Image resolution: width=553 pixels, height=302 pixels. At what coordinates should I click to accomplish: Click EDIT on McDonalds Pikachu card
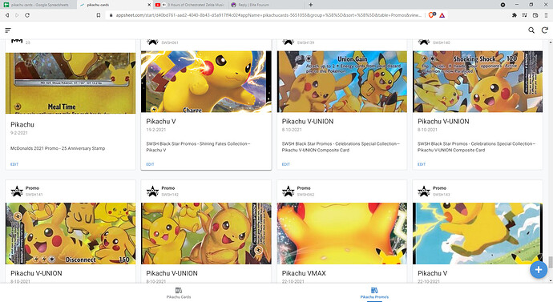pyautogui.click(x=14, y=164)
